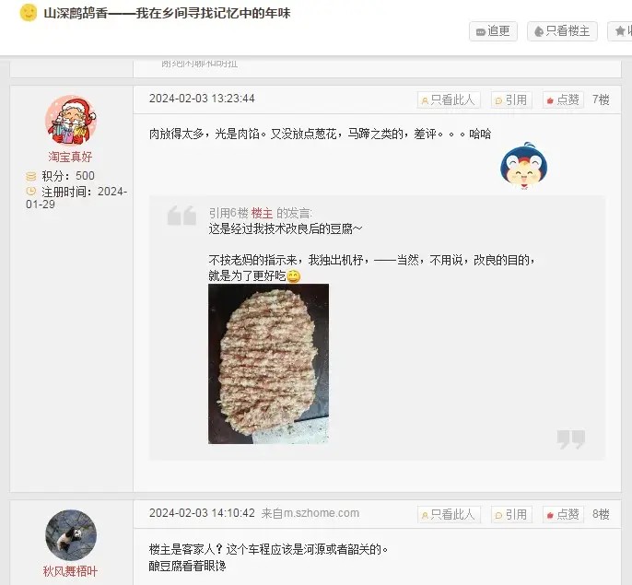Click the 来自m.szhome.com source link
Viewport: 632px width, 585px height.
click(310, 513)
